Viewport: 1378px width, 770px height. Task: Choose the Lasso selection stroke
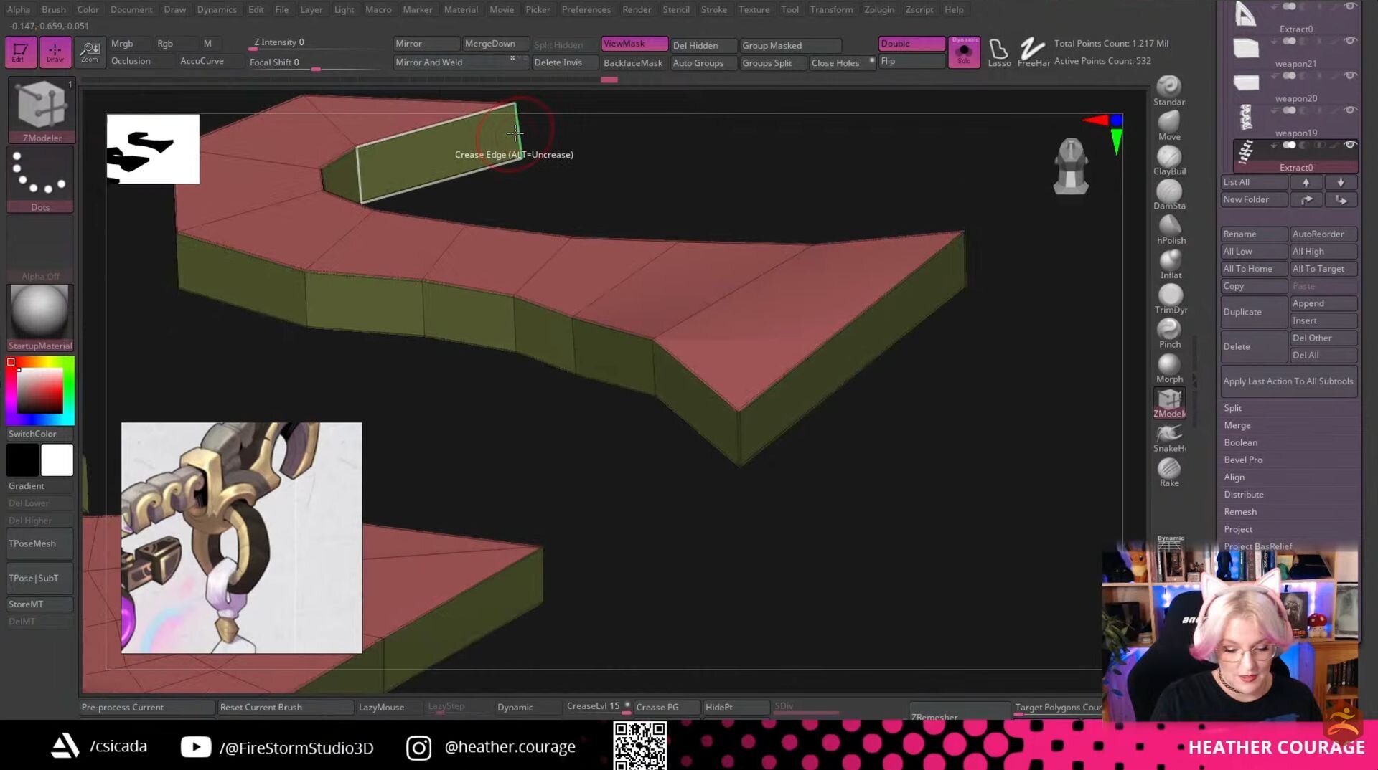[x=998, y=52]
